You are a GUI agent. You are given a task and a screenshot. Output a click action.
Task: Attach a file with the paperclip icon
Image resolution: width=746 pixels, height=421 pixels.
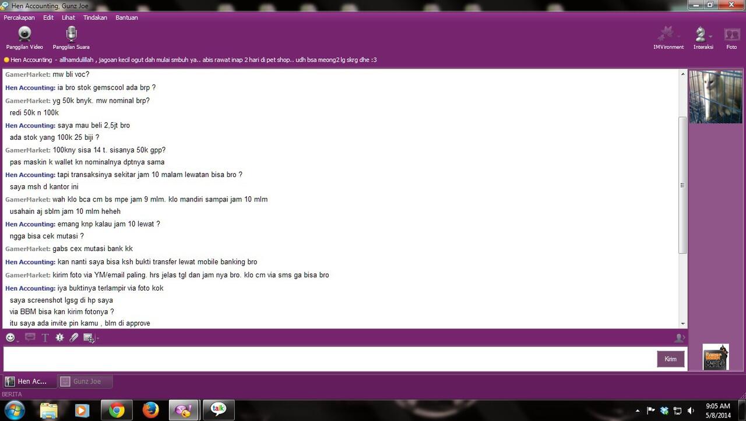coord(73,337)
